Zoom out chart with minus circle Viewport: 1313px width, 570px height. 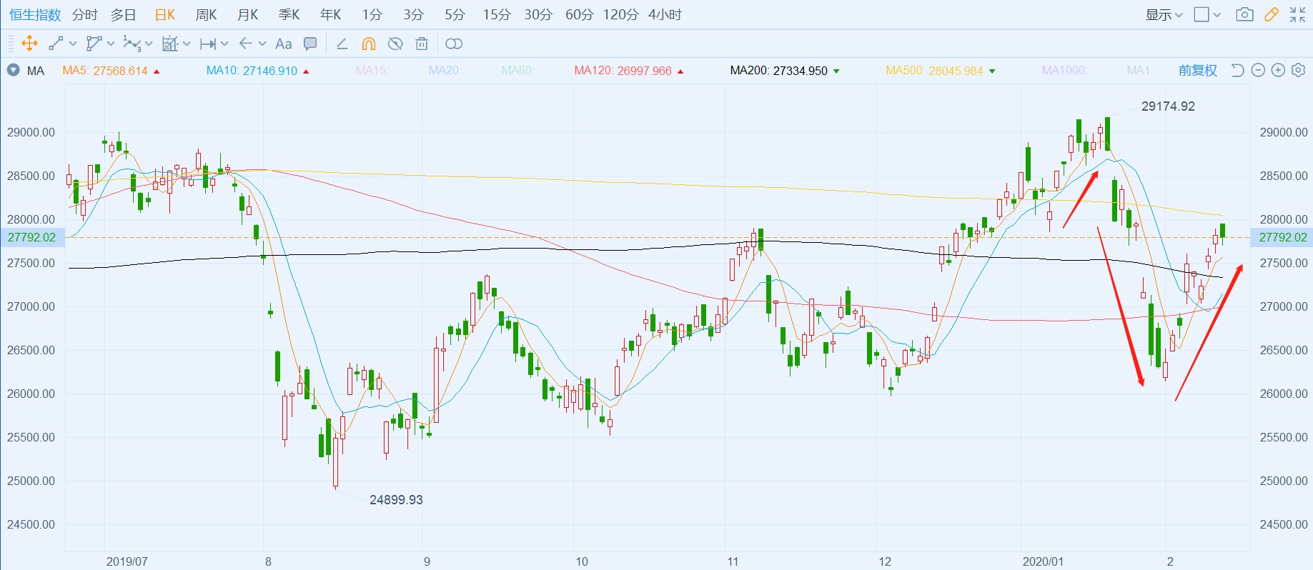1259,70
